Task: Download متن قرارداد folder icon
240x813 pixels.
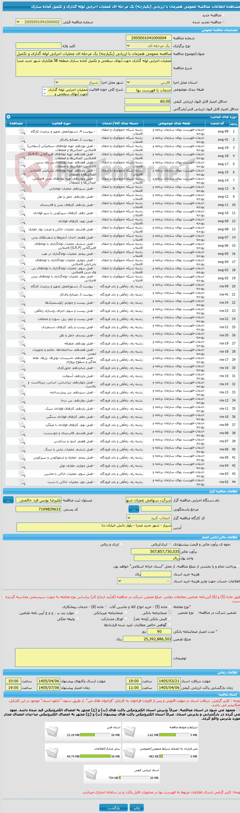Action: (129, 753)
